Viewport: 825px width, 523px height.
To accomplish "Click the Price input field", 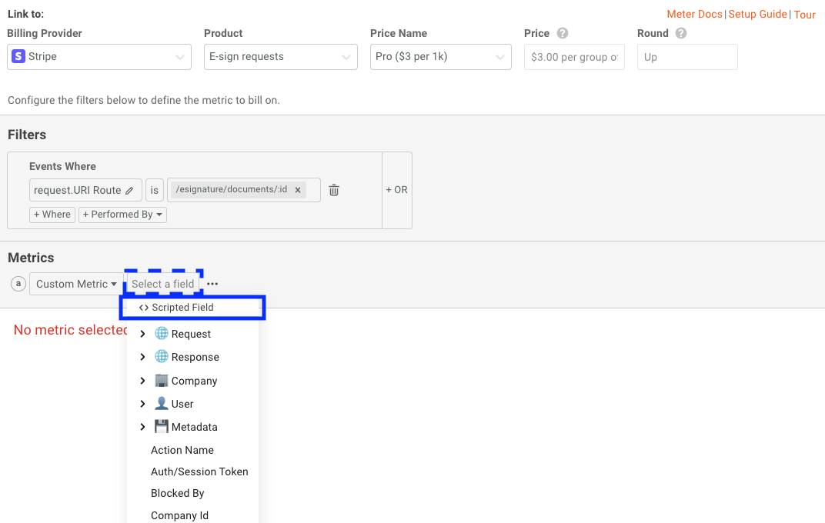I will click(574, 56).
